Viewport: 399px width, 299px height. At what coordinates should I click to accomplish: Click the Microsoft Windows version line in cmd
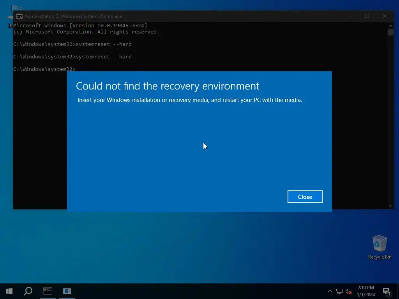[x=80, y=25]
